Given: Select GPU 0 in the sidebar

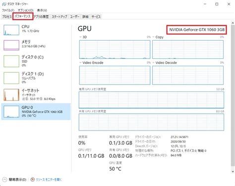Looking at the screenshot, I should click(36, 111).
